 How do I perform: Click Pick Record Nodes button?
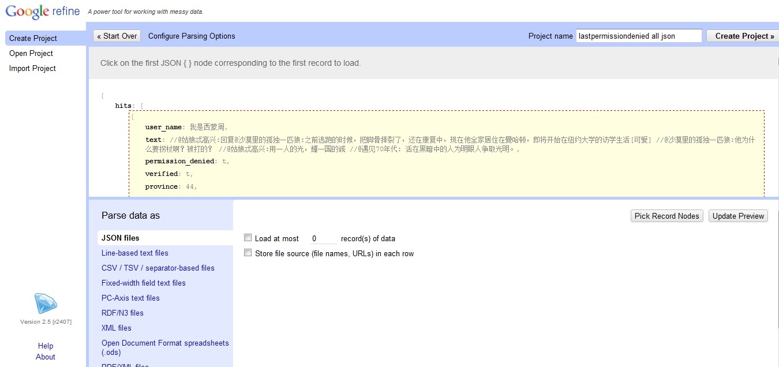pos(666,216)
